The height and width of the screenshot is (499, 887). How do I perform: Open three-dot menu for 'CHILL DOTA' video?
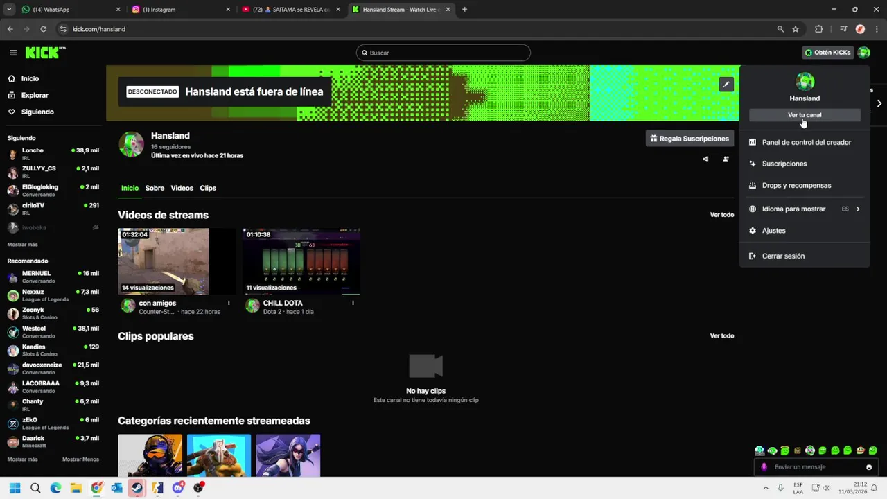(x=353, y=303)
